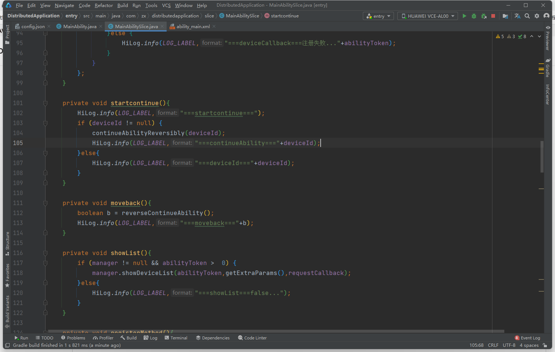555x352 pixels.
Task: Attach debugger to process icon
Action: 484,16
